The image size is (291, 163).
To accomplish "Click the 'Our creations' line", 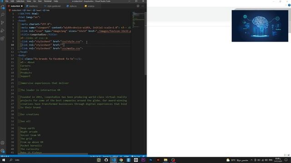I will click(30, 115).
